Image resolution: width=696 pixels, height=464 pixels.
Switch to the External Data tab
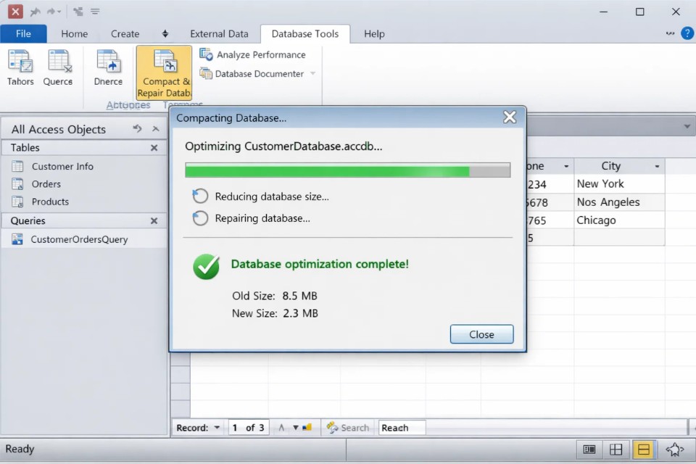219,34
